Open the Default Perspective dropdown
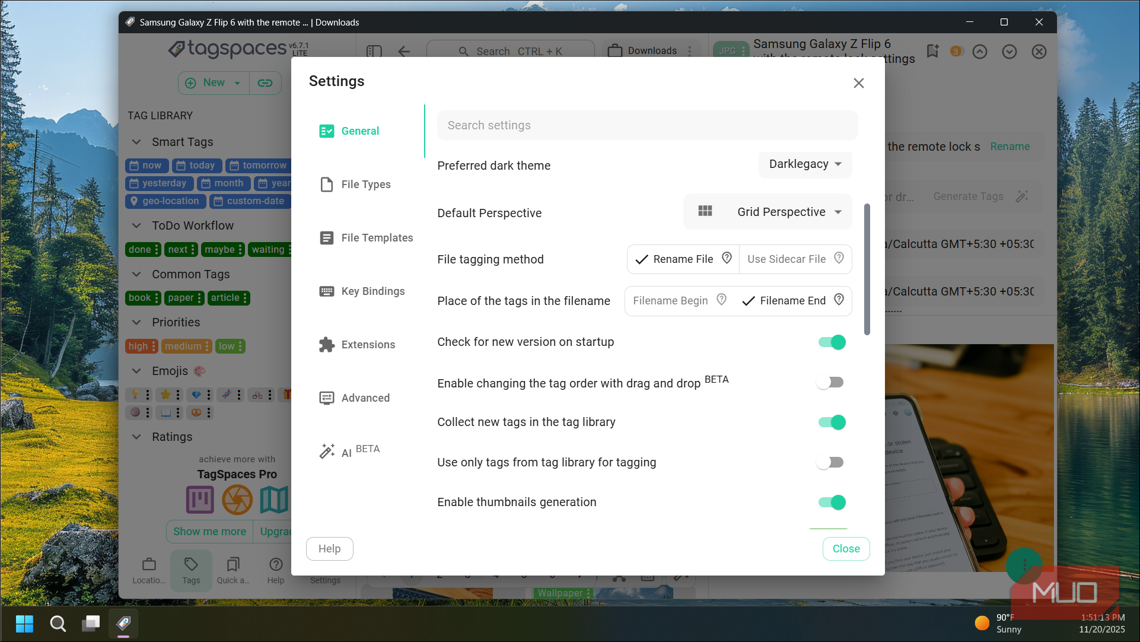1140x642 pixels. point(768,212)
